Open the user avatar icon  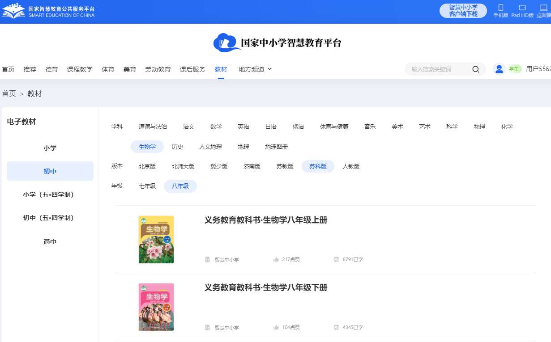(499, 69)
